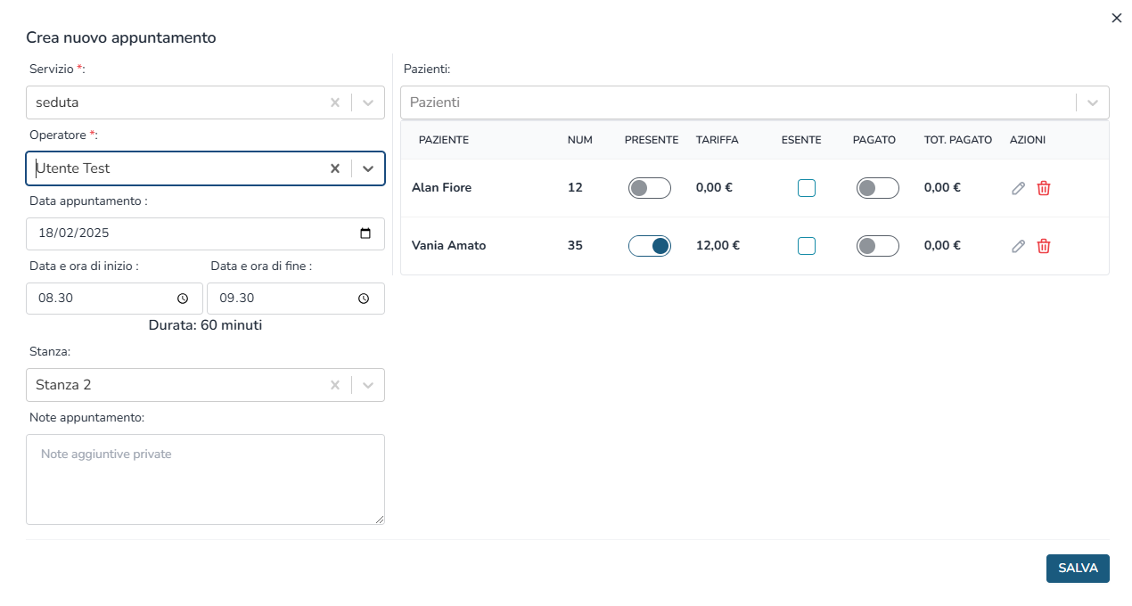Open calendar picker in Data appuntamento field

click(365, 233)
